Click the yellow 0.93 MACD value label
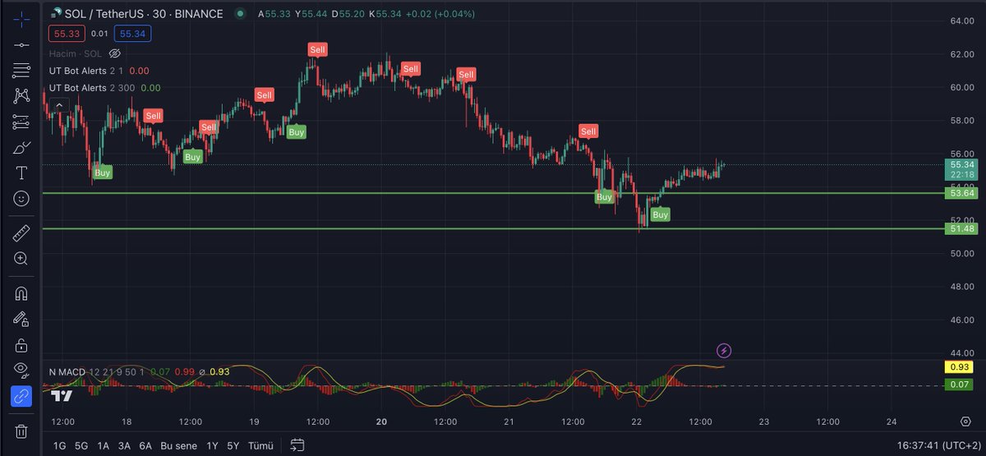986x456 pixels. click(958, 366)
